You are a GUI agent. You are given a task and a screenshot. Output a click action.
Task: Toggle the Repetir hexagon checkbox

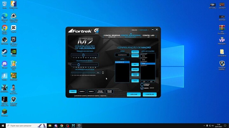pos(142,88)
